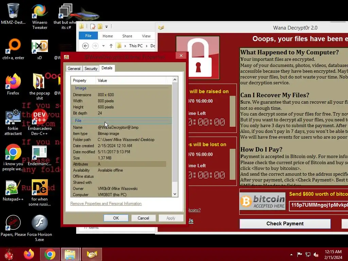Switch to File Explorer in the taskbar
The width and height of the screenshot is (348, 261).
point(70,254)
